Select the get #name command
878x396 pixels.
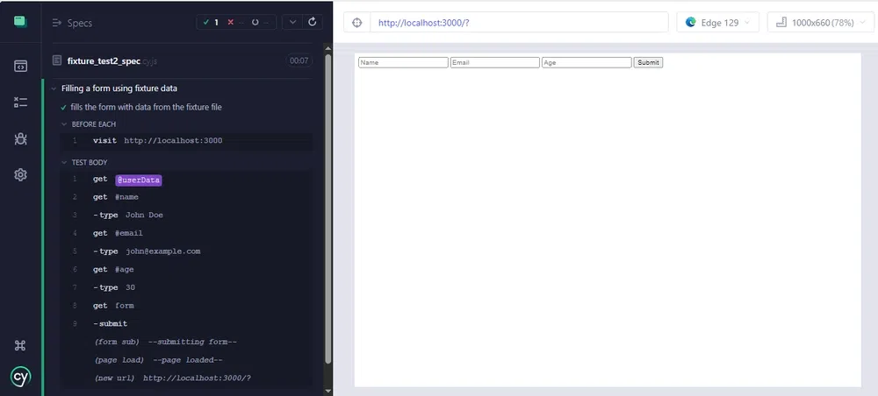click(x=186, y=197)
